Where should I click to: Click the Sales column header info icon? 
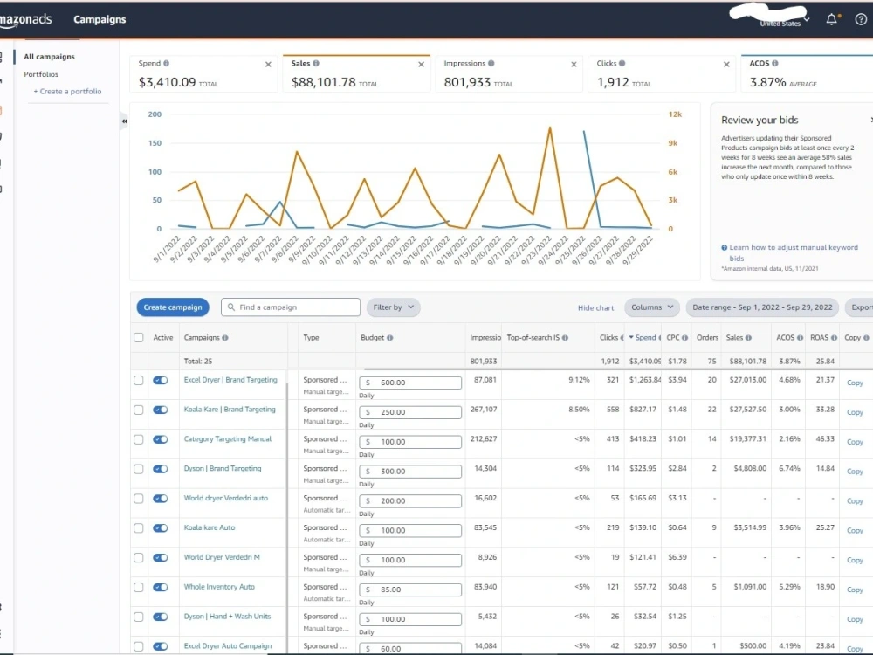point(748,338)
